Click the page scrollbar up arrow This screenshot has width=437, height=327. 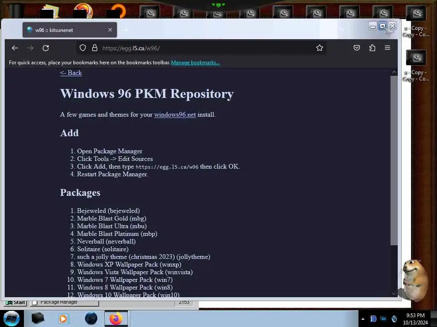tap(394, 72)
